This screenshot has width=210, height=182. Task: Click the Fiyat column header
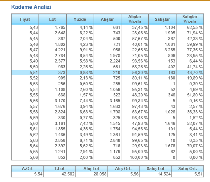tap(25, 19)
